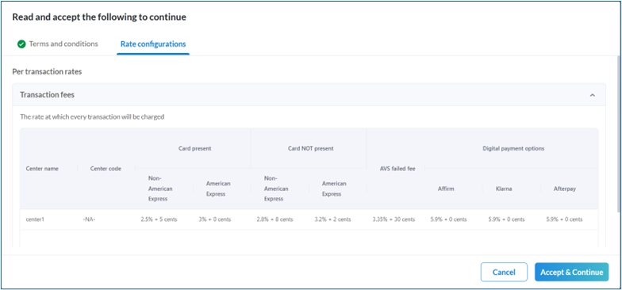622x290 pixels.
Task: Click the Affirm column header
Action: (446, 189)
